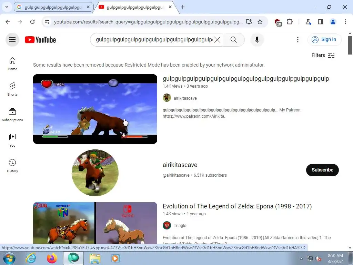Click the Epona evolution video thumbnail
The width and height of the screenshot is (353, 265).
[95, 223]
